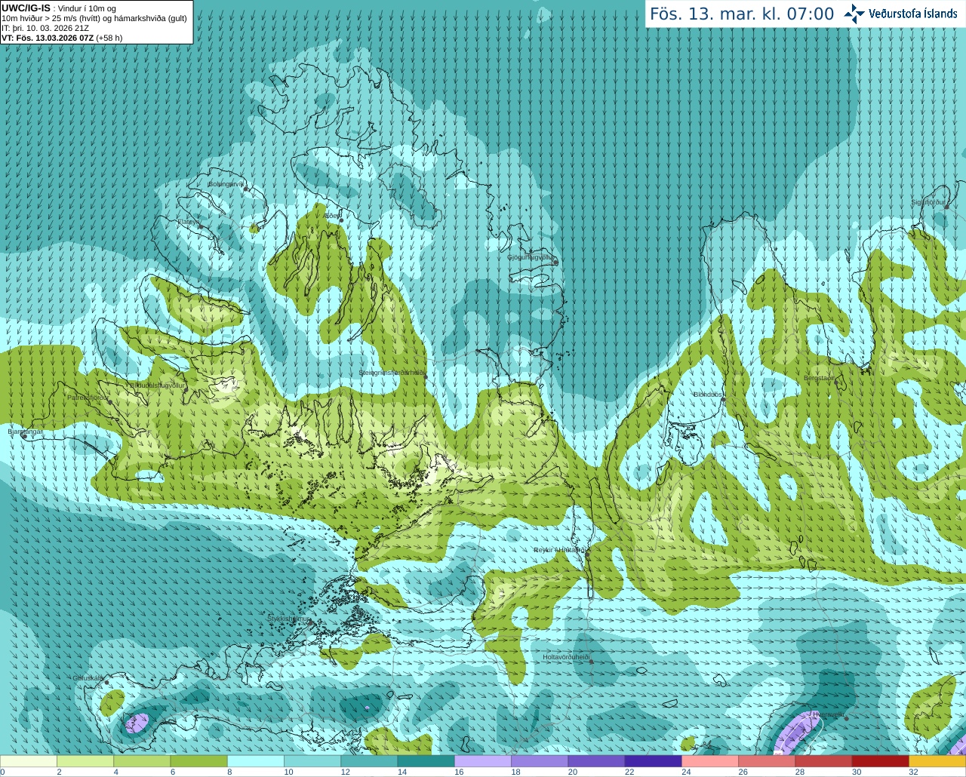The width and height of the screenshot is (966, 777).
Task: Select the Flateyri station label
Action: tap(189, 222)
